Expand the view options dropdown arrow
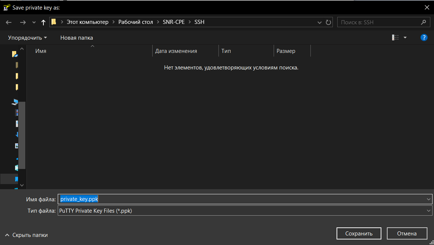The image size is (434, 245). click(x=405, y=37)
